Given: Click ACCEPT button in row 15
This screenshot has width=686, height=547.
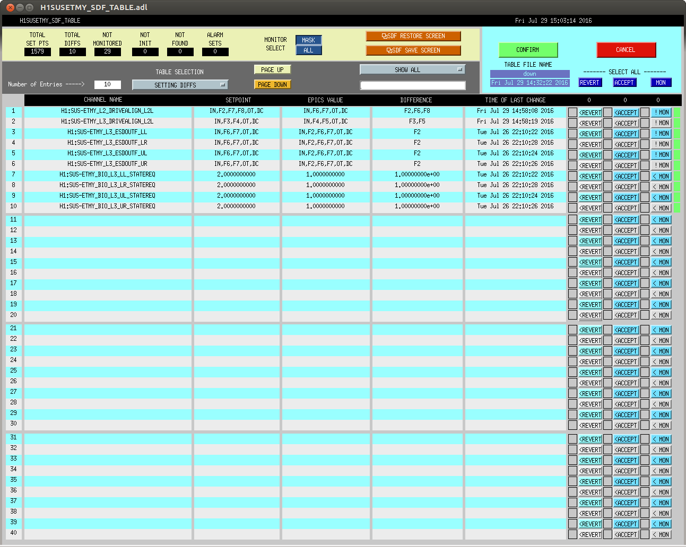Looking at the screenshot, I should click(x=626, y=262).
